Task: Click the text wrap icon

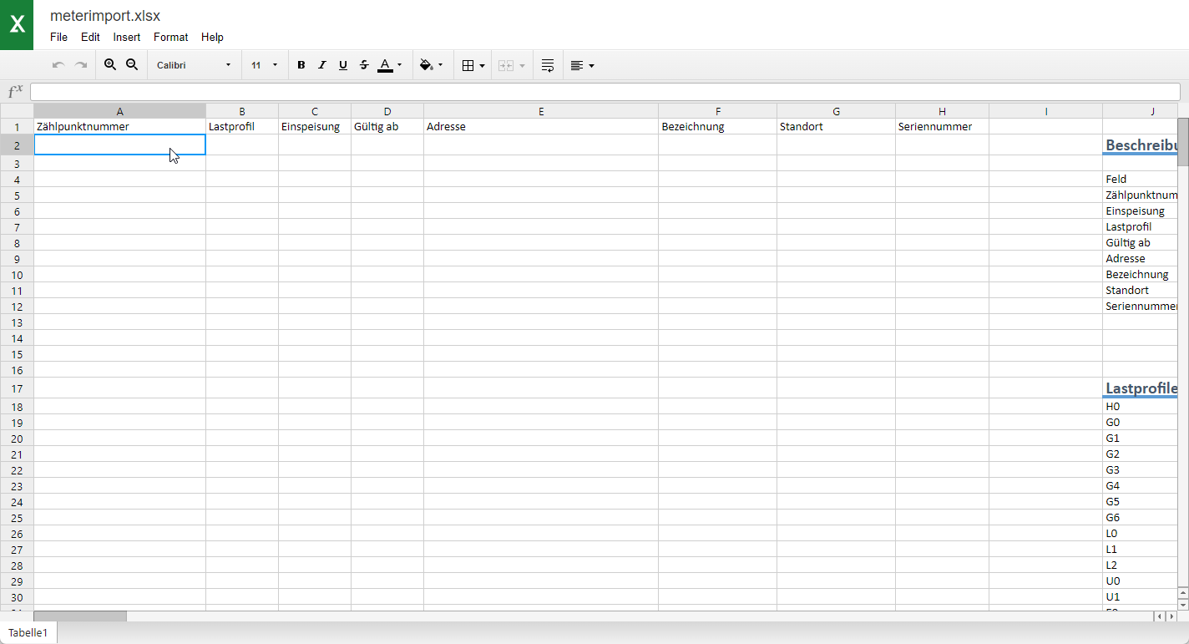Action: pyautogui.click(x=548, y=65)
